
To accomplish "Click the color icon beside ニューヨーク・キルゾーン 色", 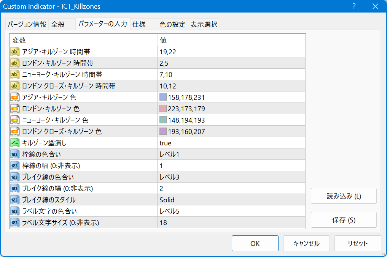I will (x=15, y=120).
